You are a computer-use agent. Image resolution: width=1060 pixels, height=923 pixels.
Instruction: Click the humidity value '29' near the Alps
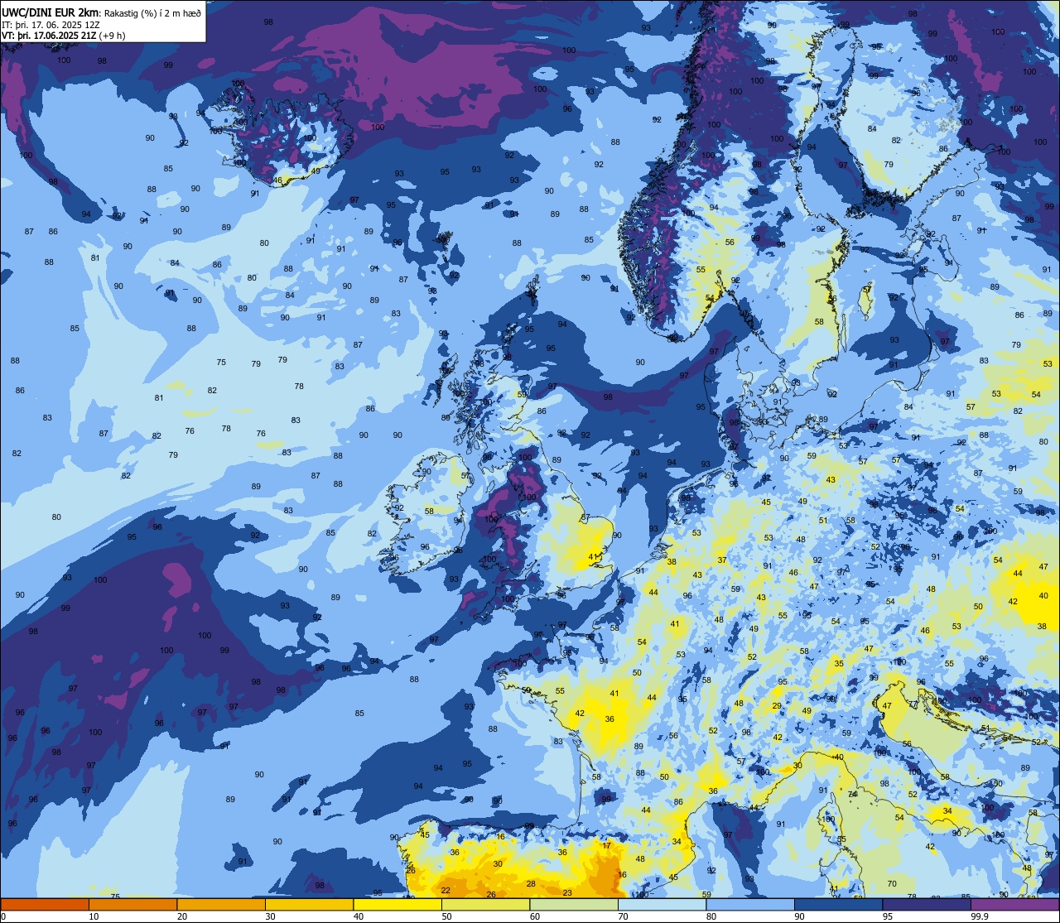(777, 706)
